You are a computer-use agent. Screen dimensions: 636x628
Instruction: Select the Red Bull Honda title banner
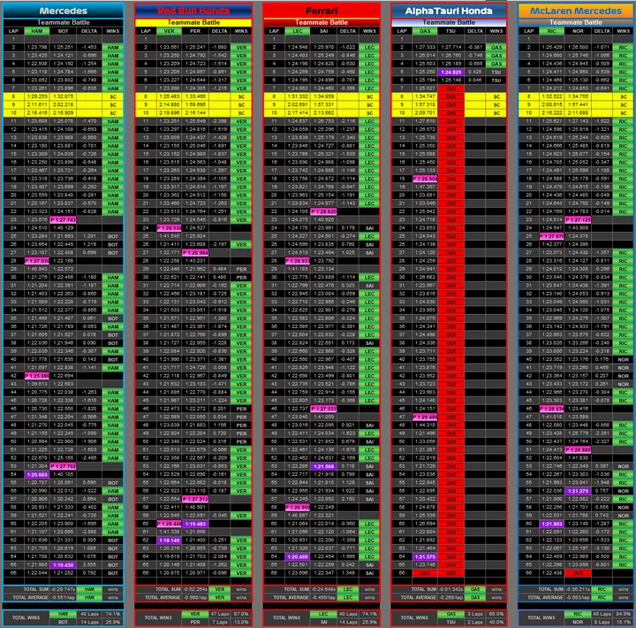[193, 11]
